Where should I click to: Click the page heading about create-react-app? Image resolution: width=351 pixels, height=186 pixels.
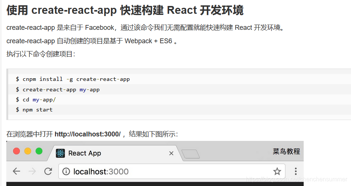pos(125,10)
